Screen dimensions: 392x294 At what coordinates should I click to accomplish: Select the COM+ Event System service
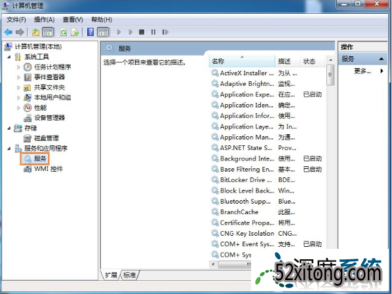tap(267, 244)
